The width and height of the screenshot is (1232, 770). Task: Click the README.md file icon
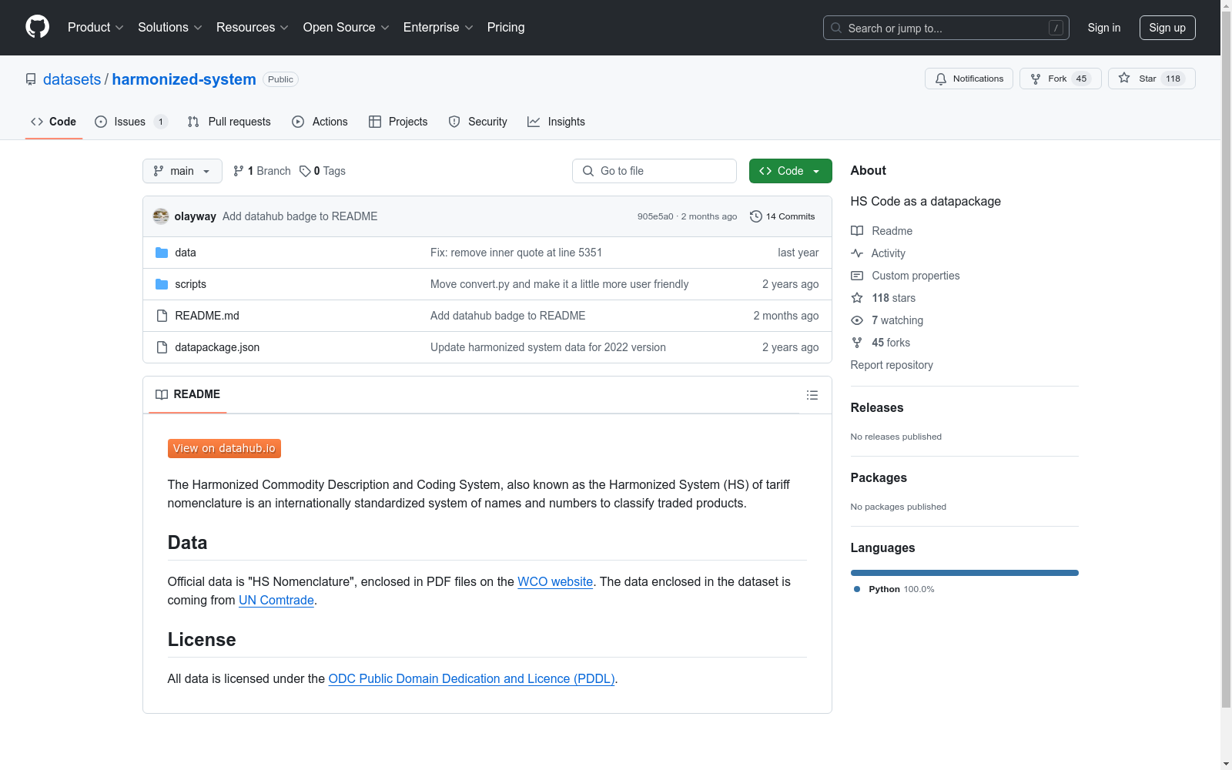[x=162, y=316]
